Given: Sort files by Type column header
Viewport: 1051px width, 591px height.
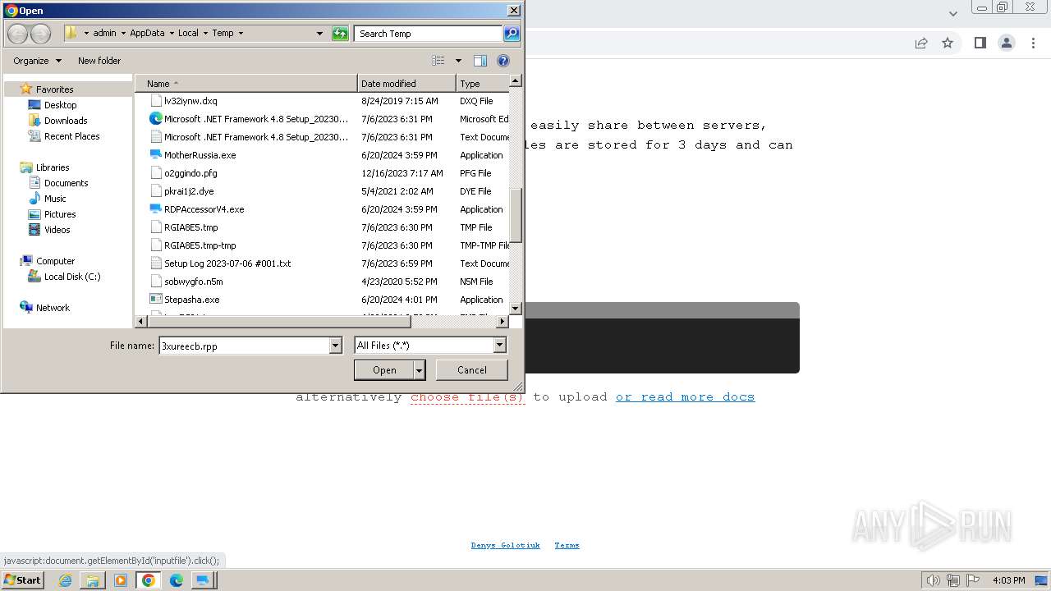Looking at the screenshot, I should (483, 84).
